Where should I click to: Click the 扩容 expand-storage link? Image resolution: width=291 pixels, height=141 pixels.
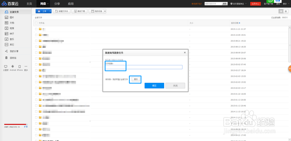[26, 127]
